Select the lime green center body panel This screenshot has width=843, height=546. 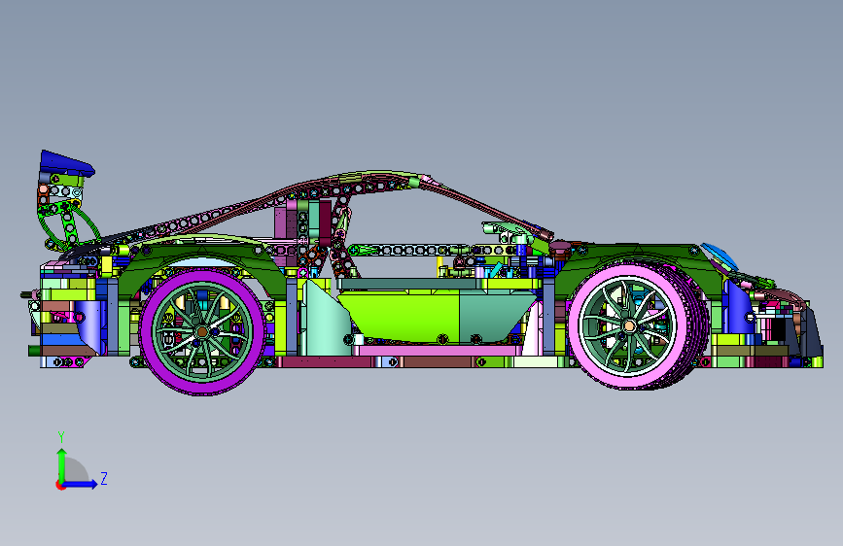pyautogui.click(x=399, y=316)
